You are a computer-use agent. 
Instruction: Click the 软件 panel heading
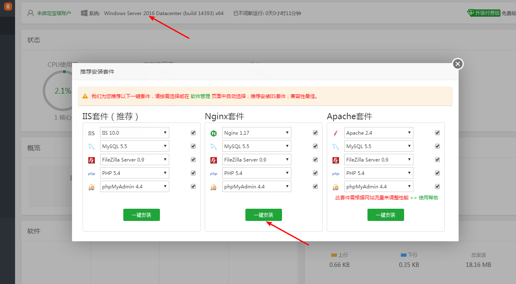34,231
